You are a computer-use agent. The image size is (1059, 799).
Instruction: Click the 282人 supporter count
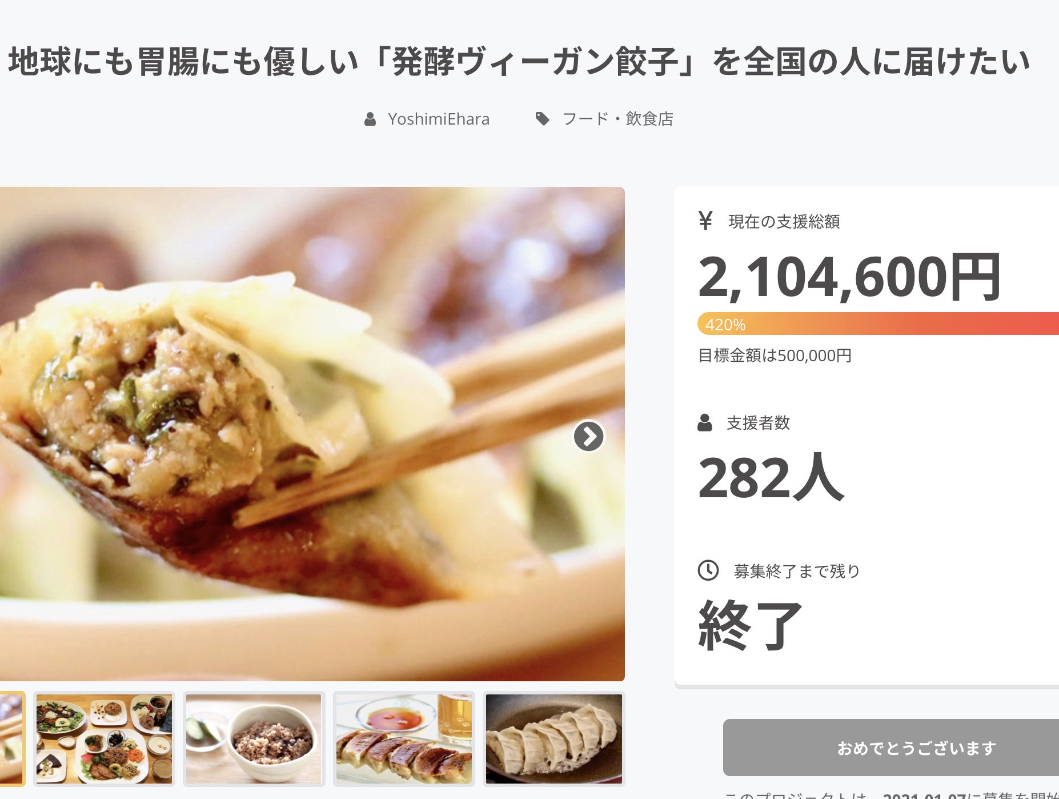pos(771,477)
